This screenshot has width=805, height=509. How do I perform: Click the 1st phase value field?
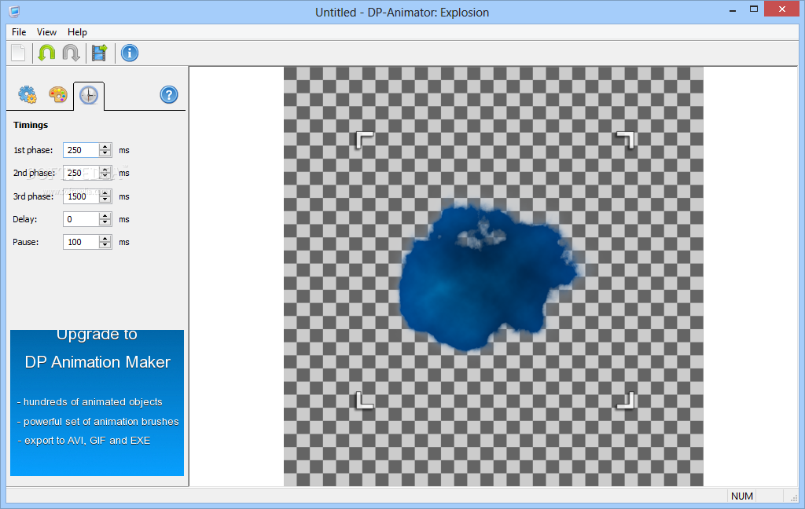(81, 150)
